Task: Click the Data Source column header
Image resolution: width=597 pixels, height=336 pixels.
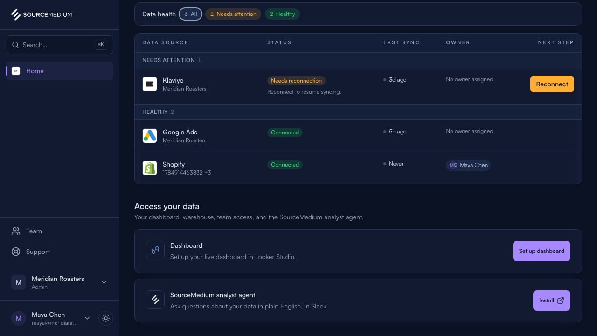Action: [x=165, y=42]
